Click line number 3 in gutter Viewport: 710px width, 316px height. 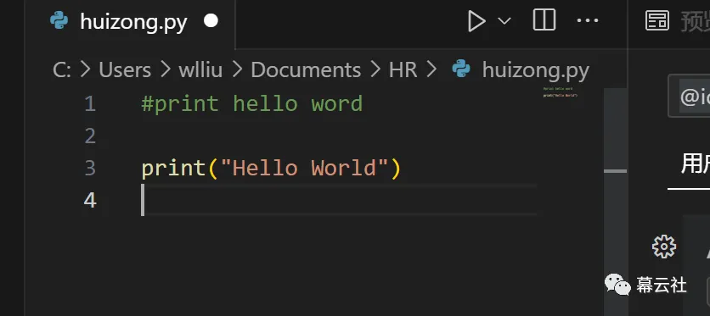point(90,168)
